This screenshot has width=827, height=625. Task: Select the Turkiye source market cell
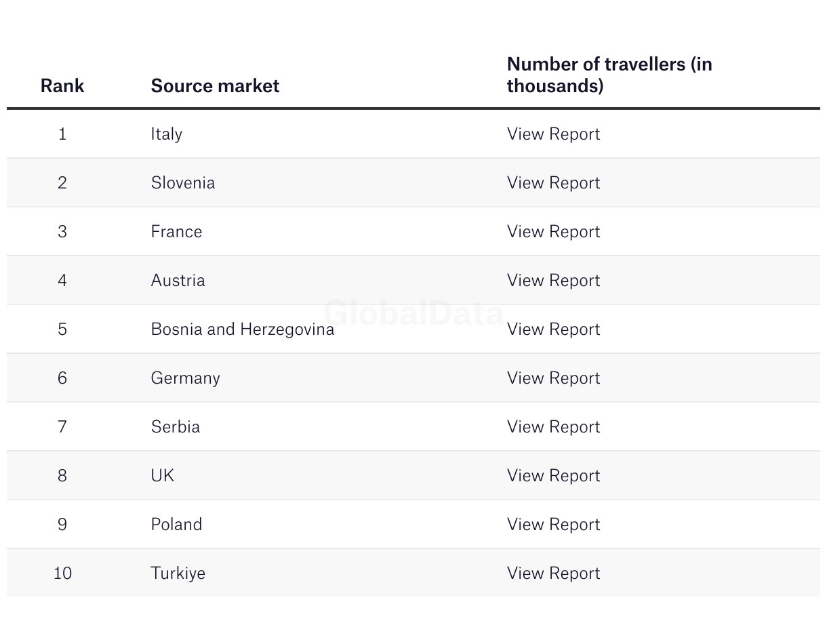(178, 573)
